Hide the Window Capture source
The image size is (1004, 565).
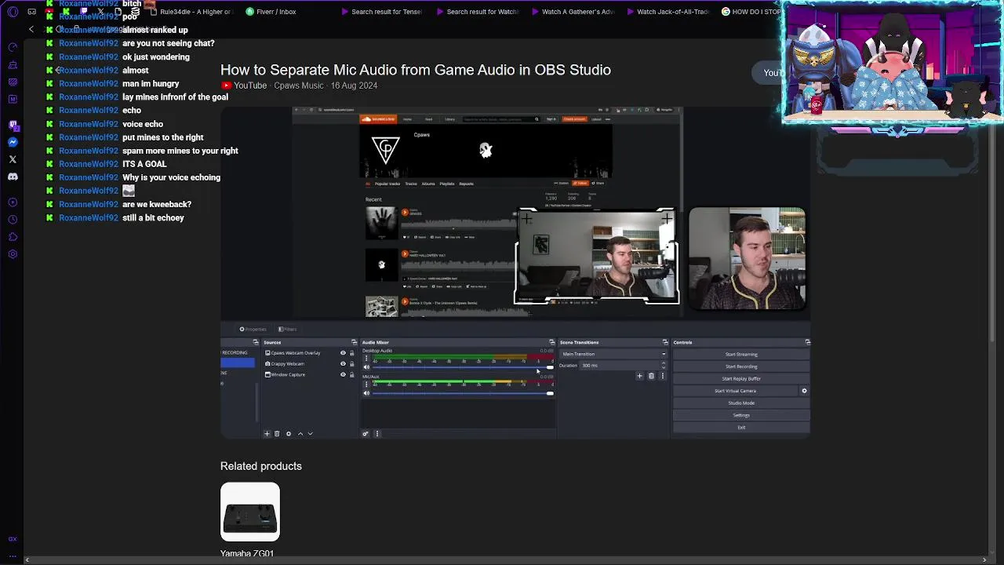(343, 375)
